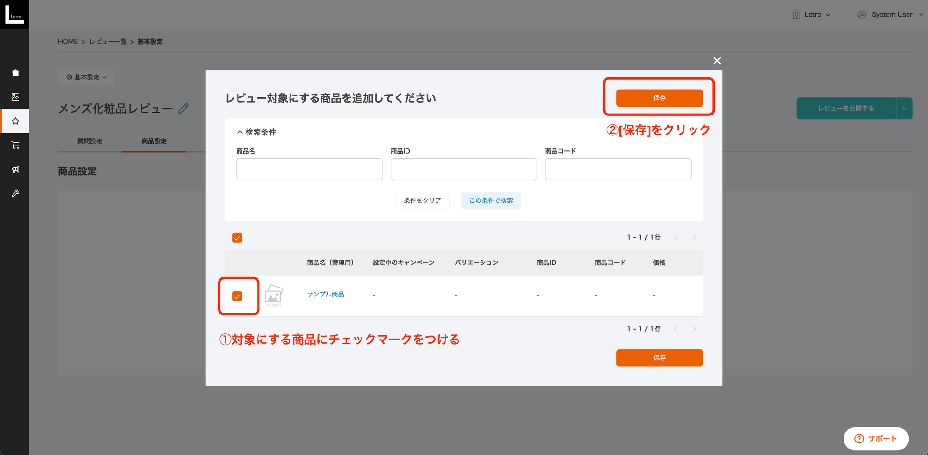The image size is (928, 455).
Task: Select the 商品設定 tab
Action: coord(154,141)
